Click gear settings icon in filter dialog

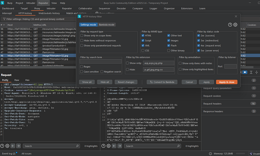(235, 24)
